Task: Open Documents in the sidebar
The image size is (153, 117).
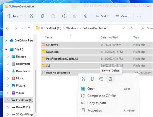Action: [x=21, y=64]
